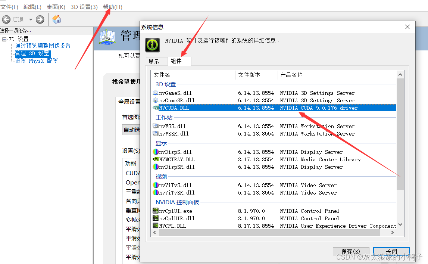Click the NVCPL.DLL file icon
This screenshot has width=428, height=264.
click(x=156, y=226)
